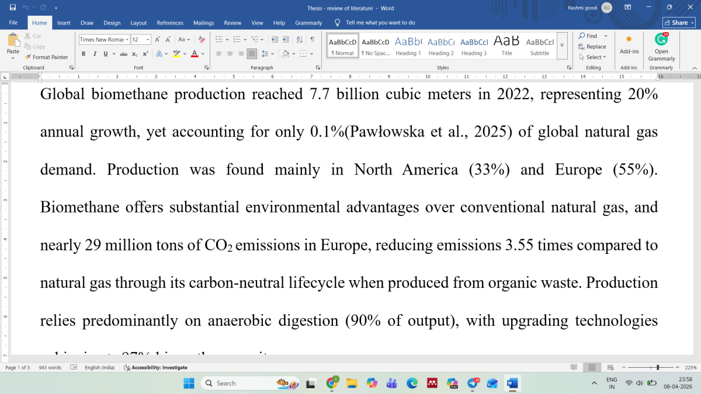Toggle Superscript formatting
This screenshot has width=701, height=394.
point(145,54)
